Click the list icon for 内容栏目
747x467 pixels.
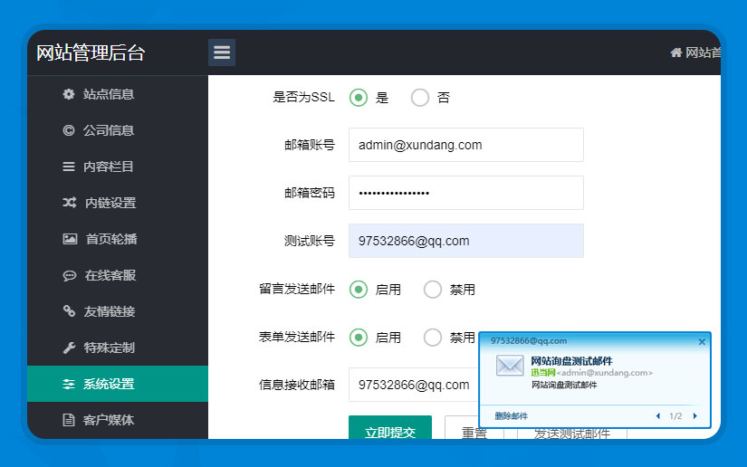click(69, 167)
